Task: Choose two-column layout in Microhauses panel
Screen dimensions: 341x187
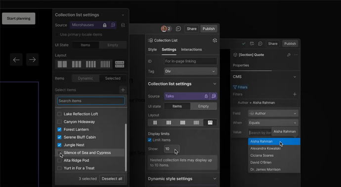Action: [62, 64]
